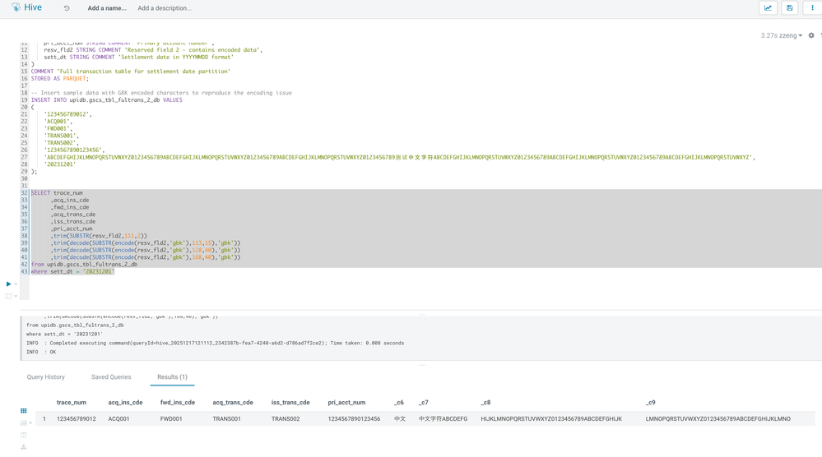Click the Hive logo icon
Image resolution: width=822 pixels, height=457 pixels.
pos(16,7)
